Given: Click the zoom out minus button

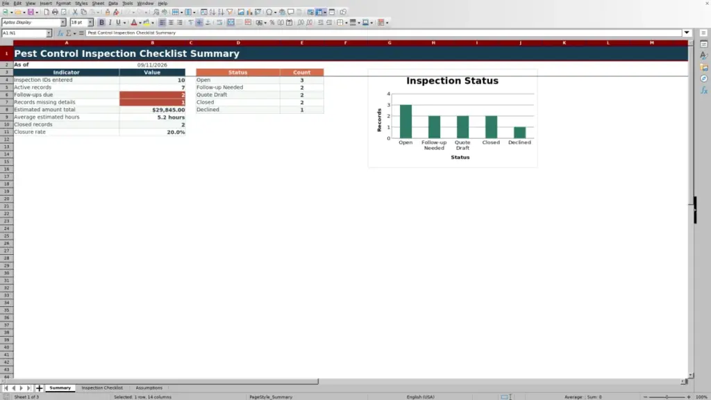Looking at the screenshot, I should point(645,397).
